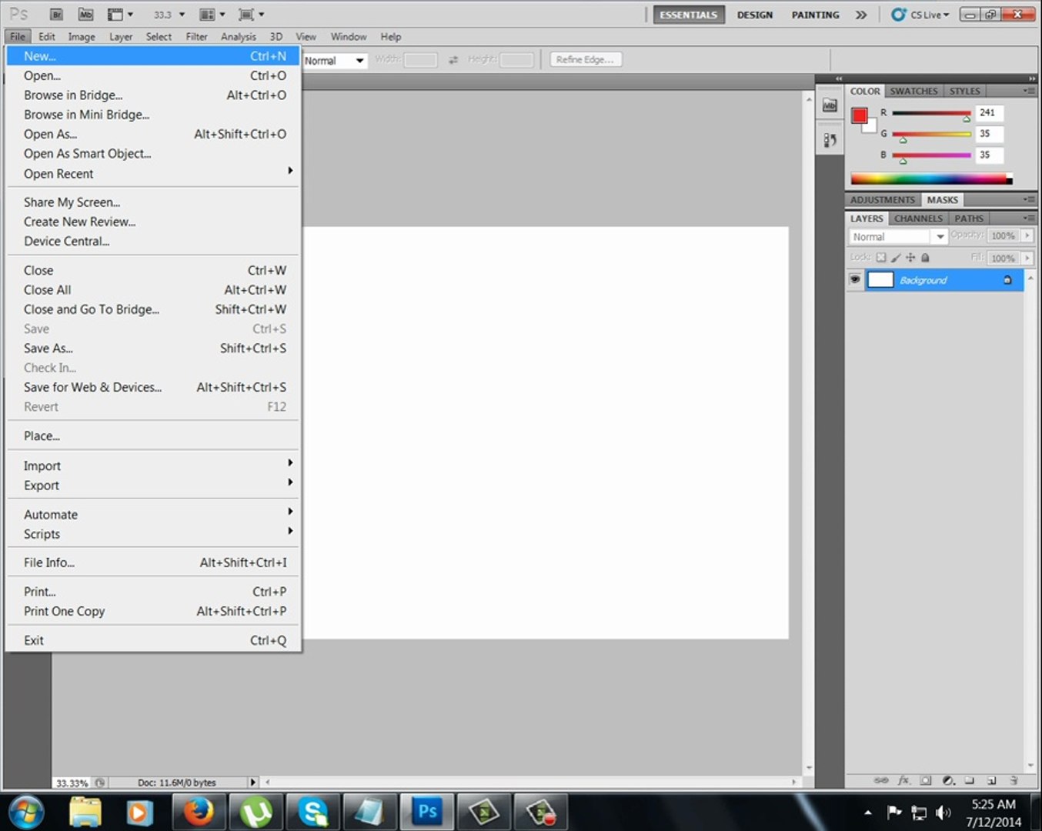1042x831 pixels.
Task: Select the Essentials workspace
Action: tap(689, 15)
